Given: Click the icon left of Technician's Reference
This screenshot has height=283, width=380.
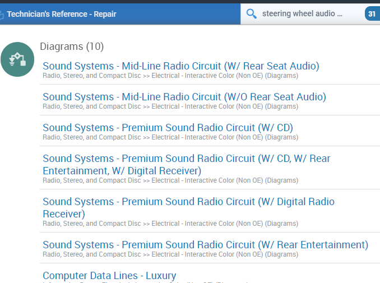Looking at the screenshot, I should (2, 14).
